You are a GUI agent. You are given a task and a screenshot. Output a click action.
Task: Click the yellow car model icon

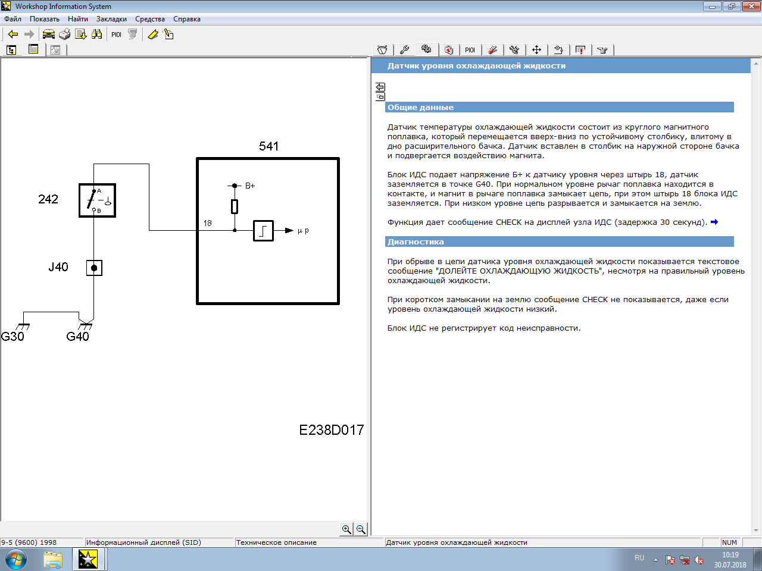49,34
